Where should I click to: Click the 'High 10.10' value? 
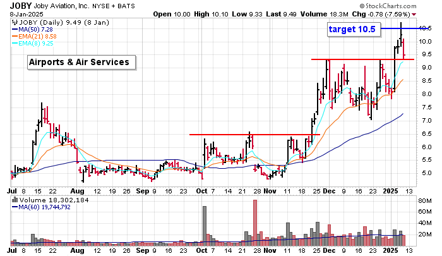pos(211,14)
